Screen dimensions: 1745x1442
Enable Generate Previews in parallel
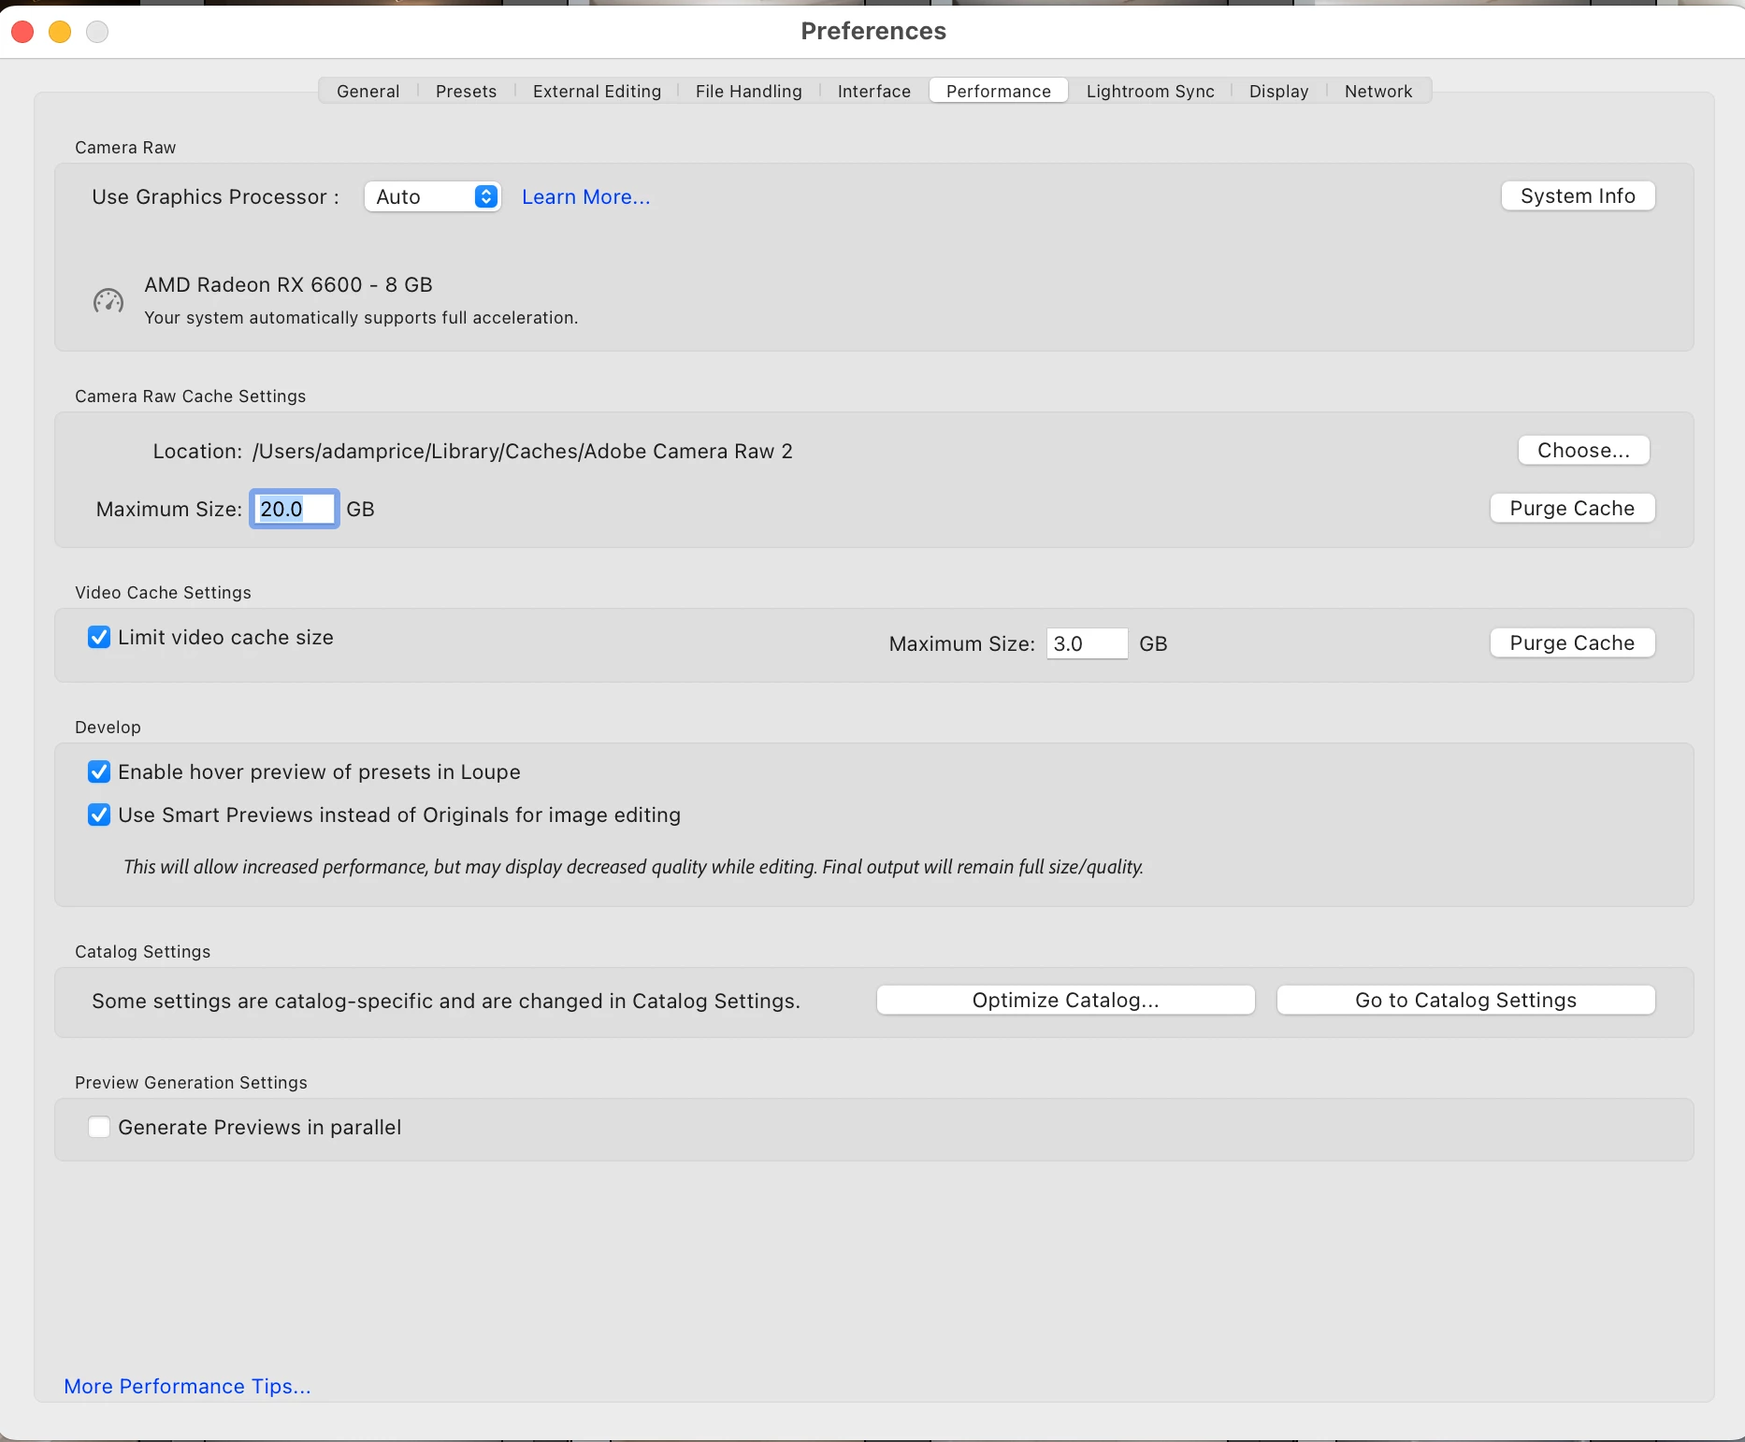pos(99,1127)
